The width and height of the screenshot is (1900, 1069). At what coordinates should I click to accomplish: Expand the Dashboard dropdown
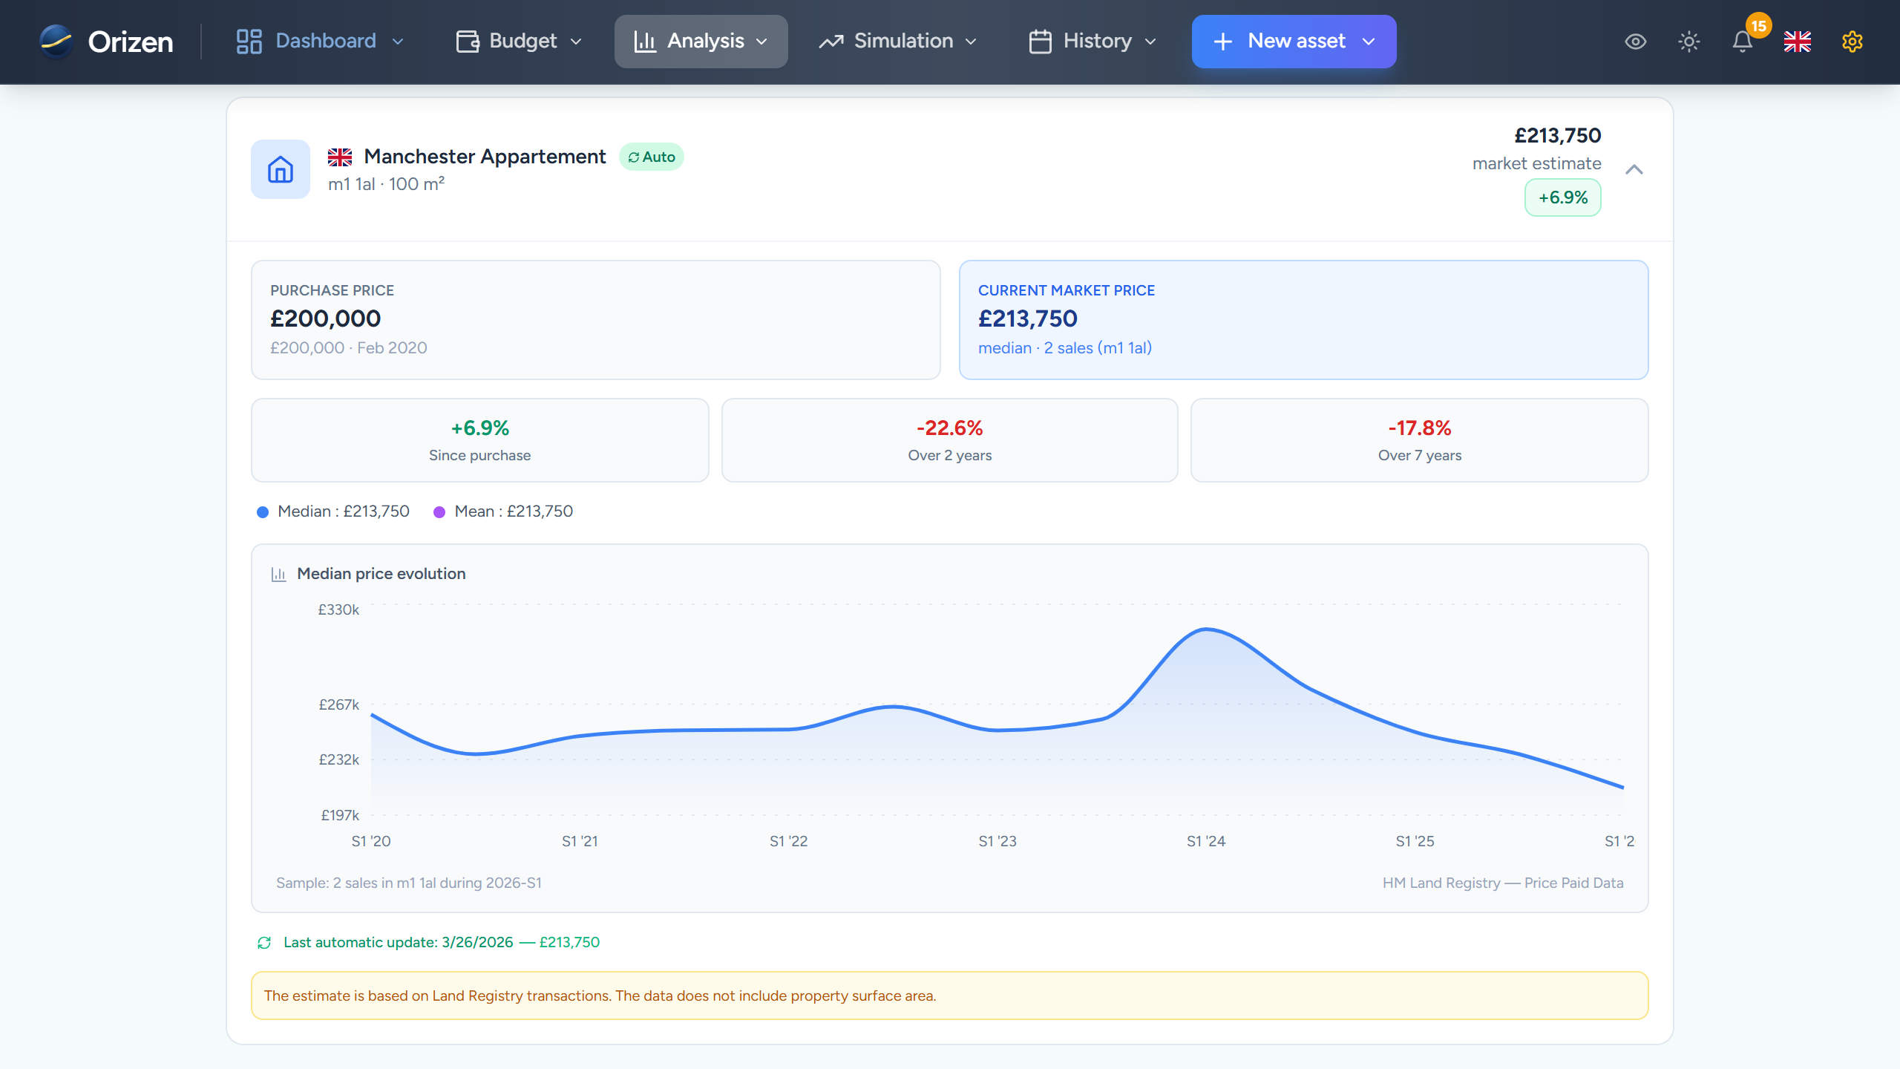click(399, 42)
